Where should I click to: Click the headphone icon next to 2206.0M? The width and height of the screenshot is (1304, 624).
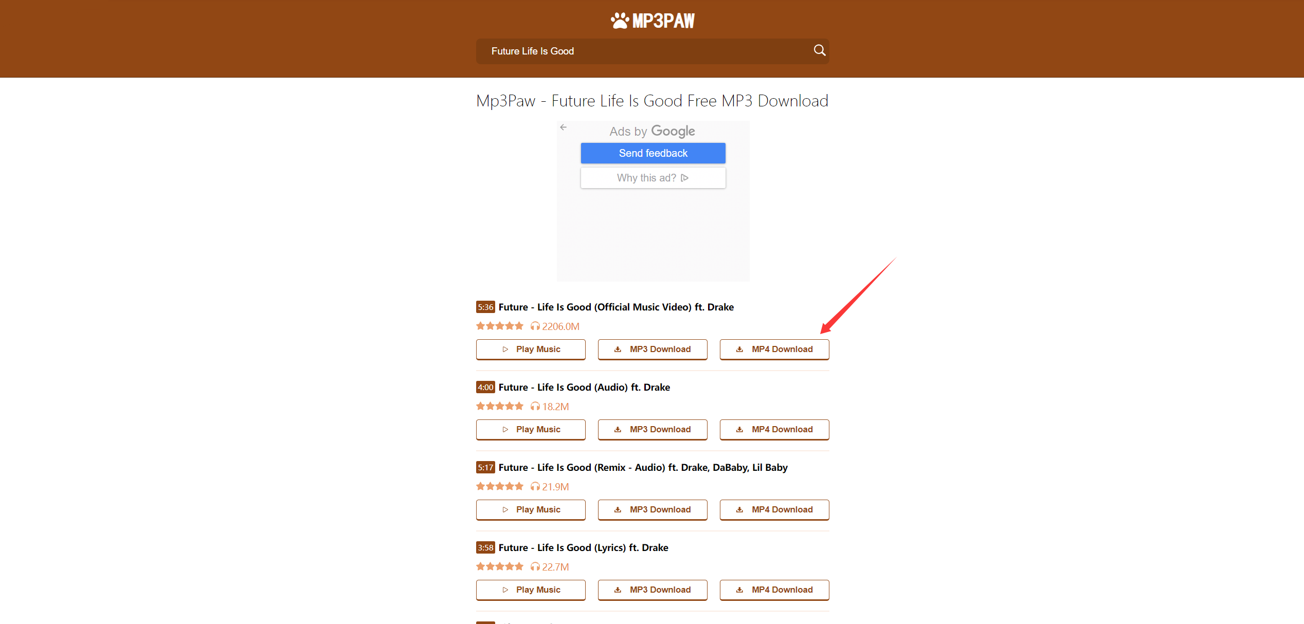tap(535, 326)
